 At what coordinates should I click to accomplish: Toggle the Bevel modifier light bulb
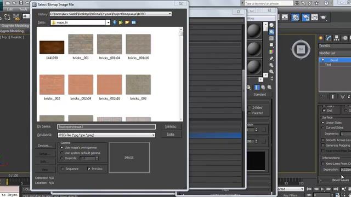tap(323, 60)
